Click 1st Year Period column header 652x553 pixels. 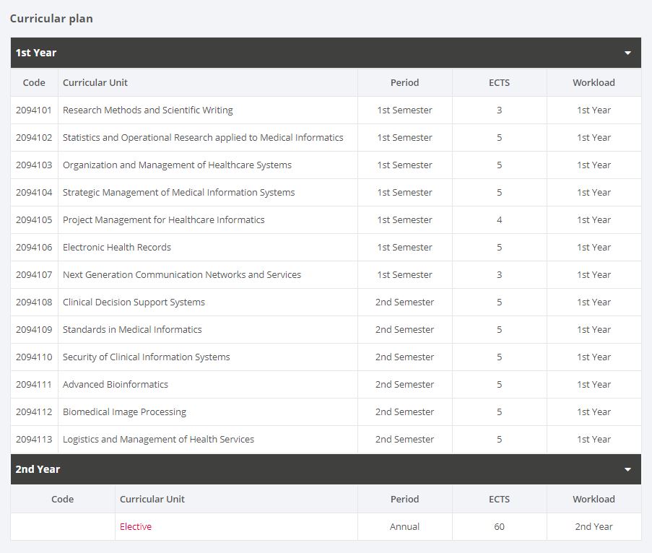tap(404, 83)
